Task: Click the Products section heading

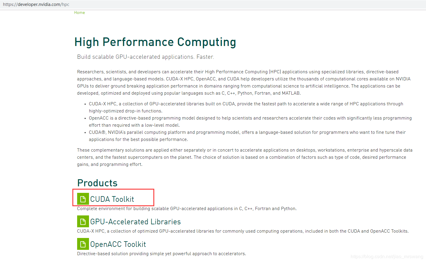Action: pos(97,183)
